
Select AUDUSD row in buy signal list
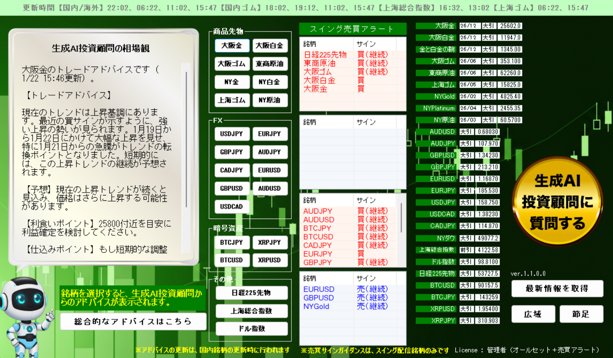(348, 220)
